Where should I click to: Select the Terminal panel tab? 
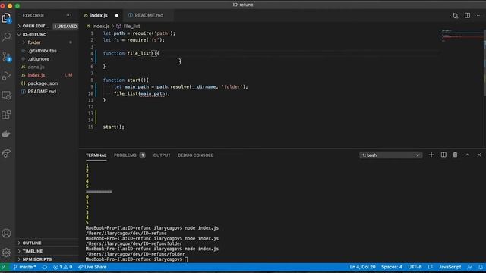pos(96,155)
